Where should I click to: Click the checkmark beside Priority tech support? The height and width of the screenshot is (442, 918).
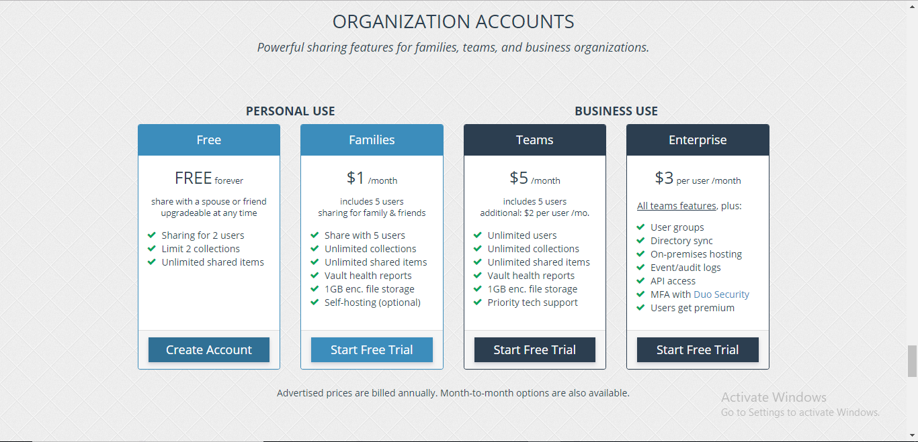click(478, 302)
